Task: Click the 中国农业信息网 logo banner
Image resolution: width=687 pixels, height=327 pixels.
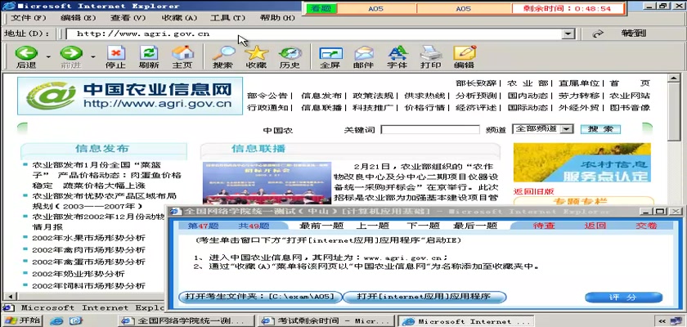Action: click(130, 96)
